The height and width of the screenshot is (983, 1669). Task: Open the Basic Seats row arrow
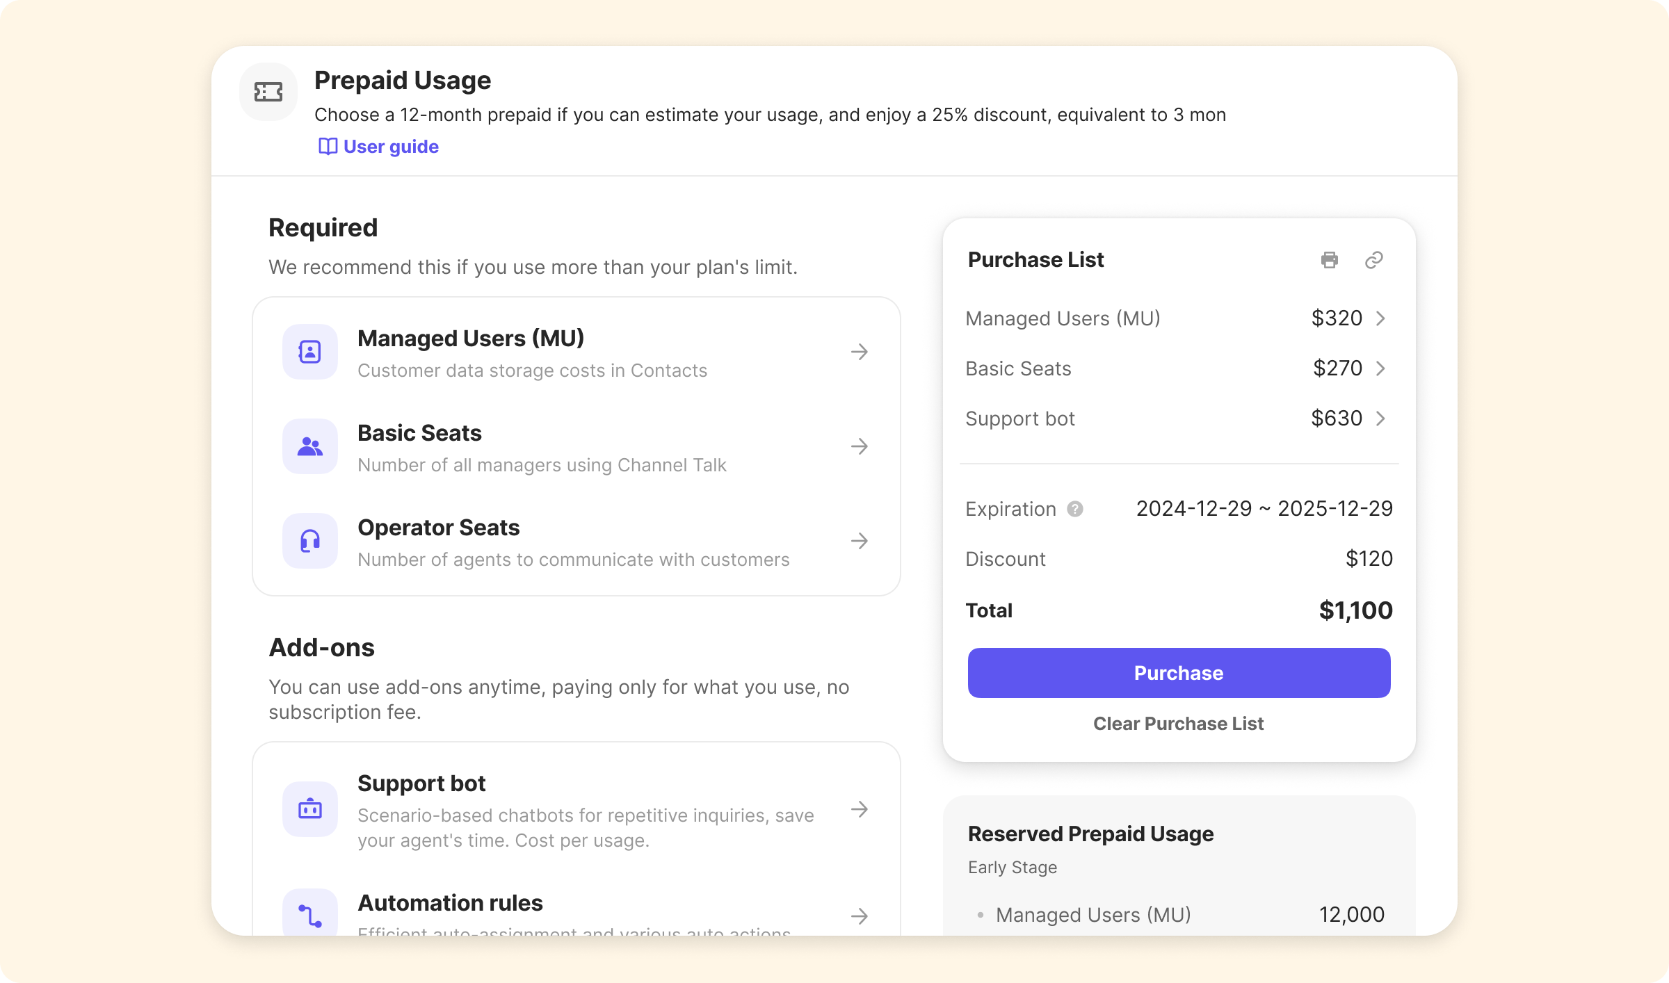pos(860,446)
